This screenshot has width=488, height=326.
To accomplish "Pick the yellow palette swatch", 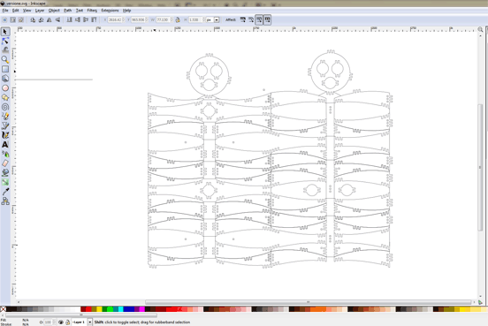I will (x=99, y=309).
